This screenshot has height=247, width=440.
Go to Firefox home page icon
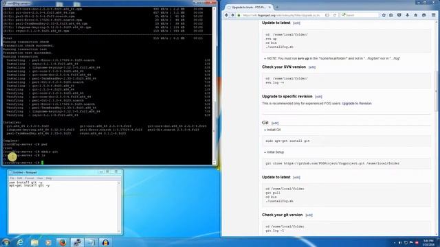pos(415,15)
